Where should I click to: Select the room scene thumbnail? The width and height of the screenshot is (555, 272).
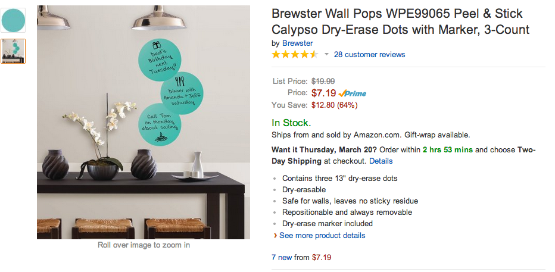point(13,51)
